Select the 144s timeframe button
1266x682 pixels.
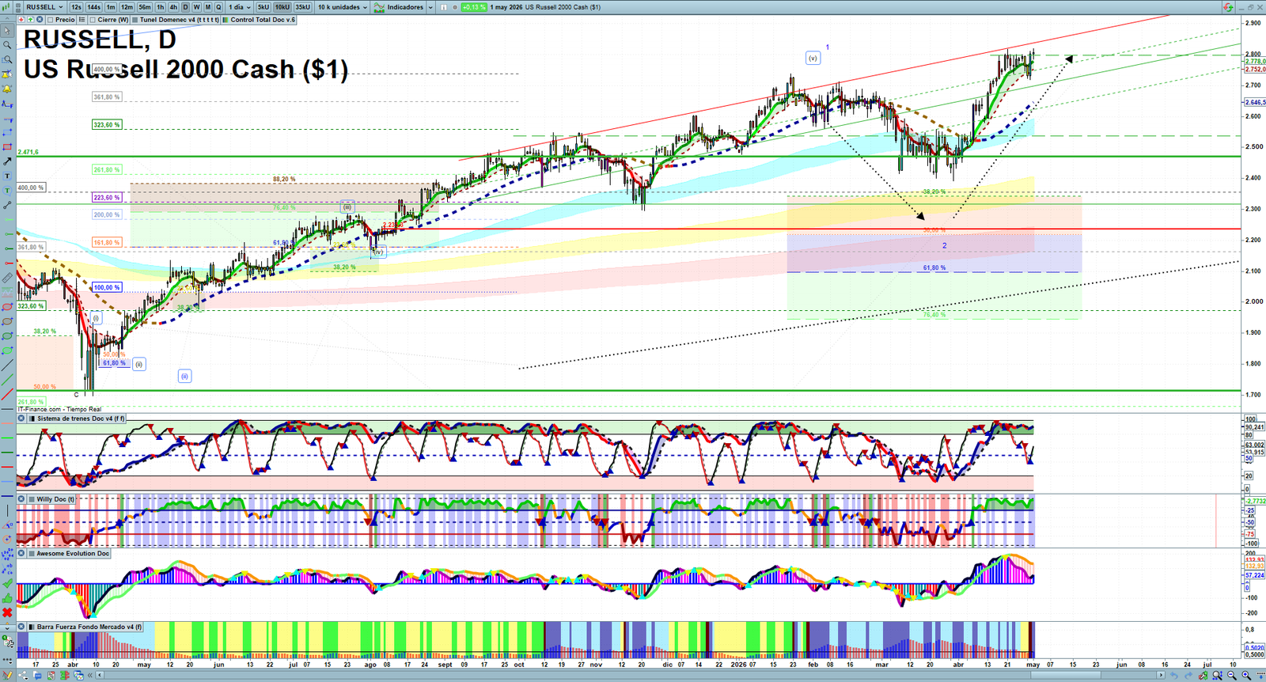pos(93,7)
